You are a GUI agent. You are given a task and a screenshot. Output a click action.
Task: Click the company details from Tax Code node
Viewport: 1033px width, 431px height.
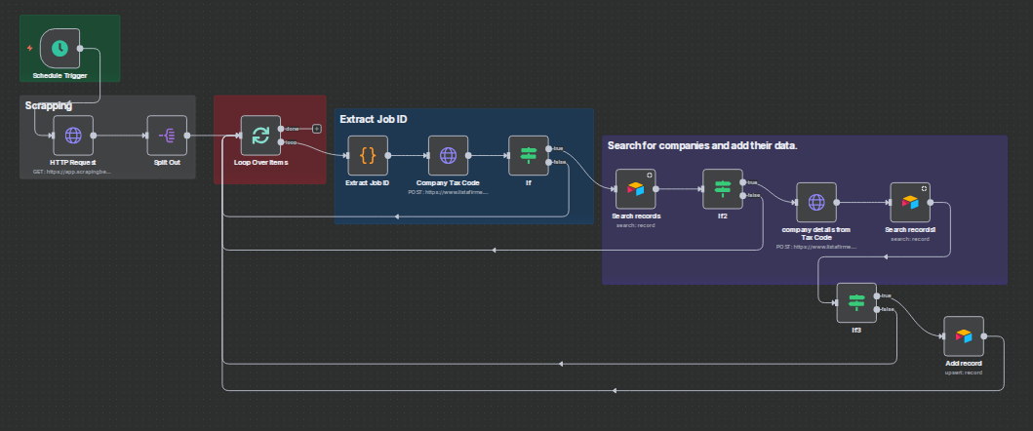click(x=816, y=202)
